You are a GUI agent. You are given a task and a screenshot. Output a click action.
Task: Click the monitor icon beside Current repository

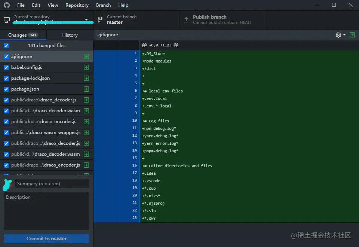[x=7, y=20]
